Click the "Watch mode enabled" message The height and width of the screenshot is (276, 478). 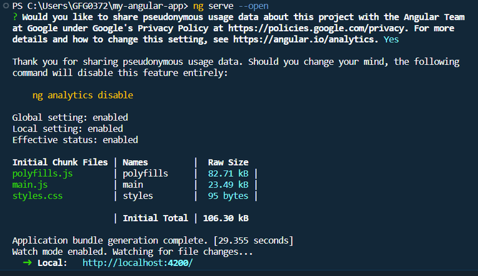click(x=133, y=252)
